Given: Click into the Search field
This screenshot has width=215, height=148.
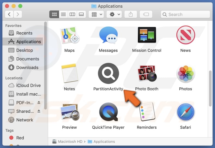Looking at the screenshot, I should point(185,14).
